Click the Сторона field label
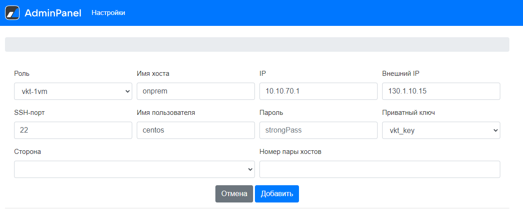The height and width of the screenshot is (222, 523). (x=28, y=152)
